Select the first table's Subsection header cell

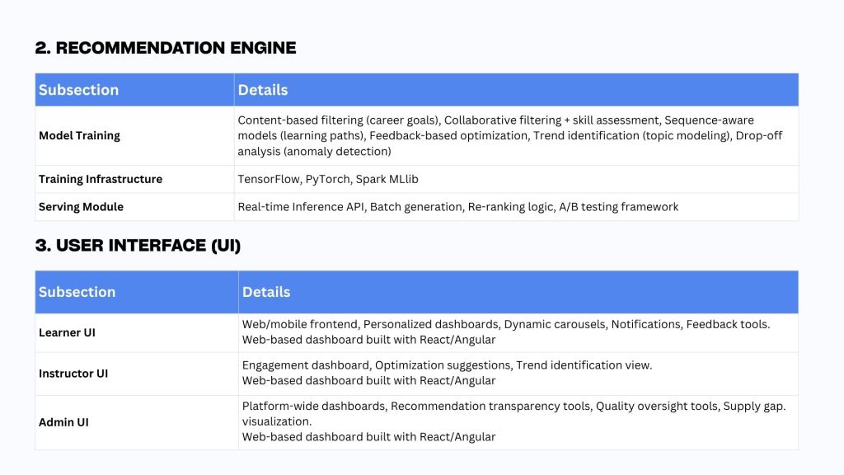(79, 90)
